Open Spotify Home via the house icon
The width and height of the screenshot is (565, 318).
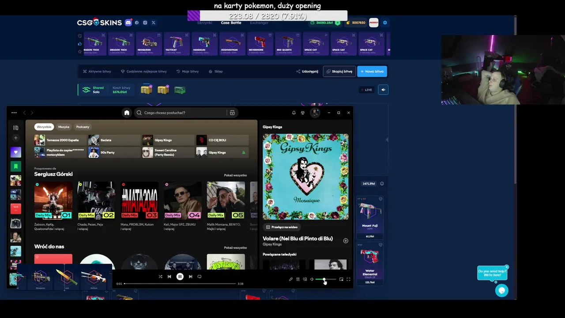(x=127, y=113)
